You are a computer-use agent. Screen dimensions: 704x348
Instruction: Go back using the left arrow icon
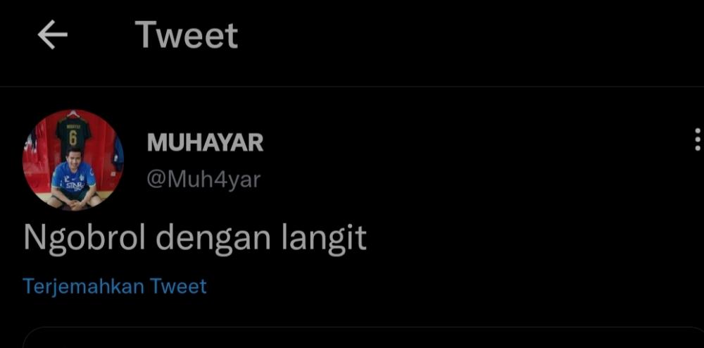[53, 35]
